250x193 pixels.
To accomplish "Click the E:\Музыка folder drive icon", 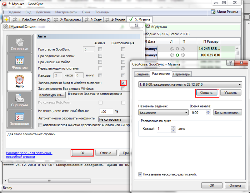I will 147,27.
